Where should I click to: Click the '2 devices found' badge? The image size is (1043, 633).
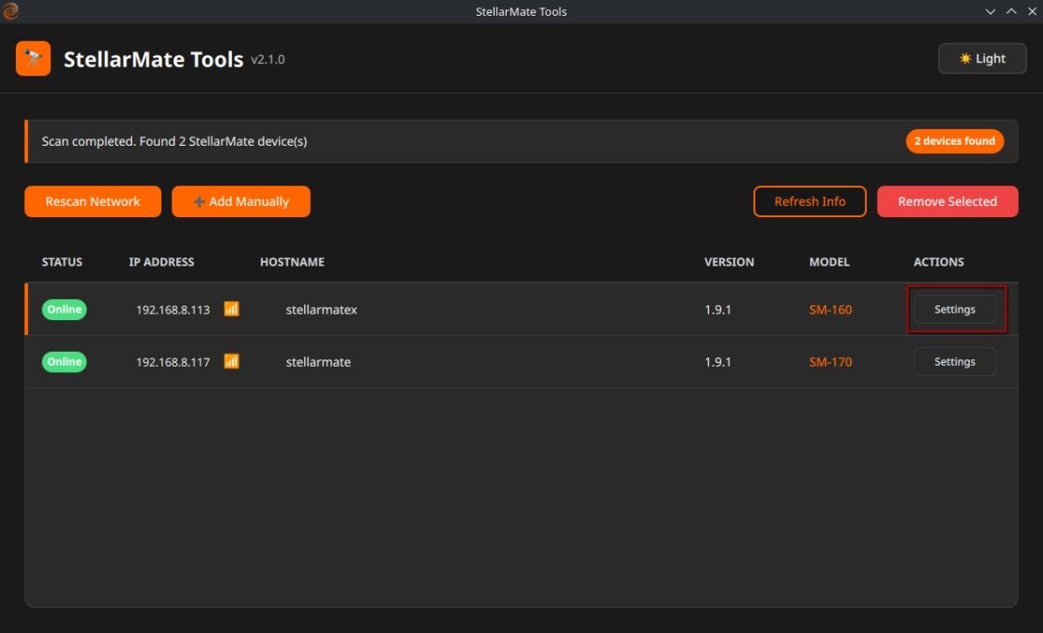[x=955, y=141]
